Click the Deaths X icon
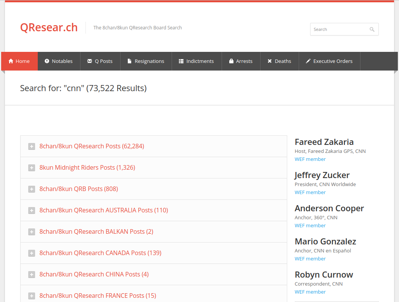399x302 pixels. (269, 61)
